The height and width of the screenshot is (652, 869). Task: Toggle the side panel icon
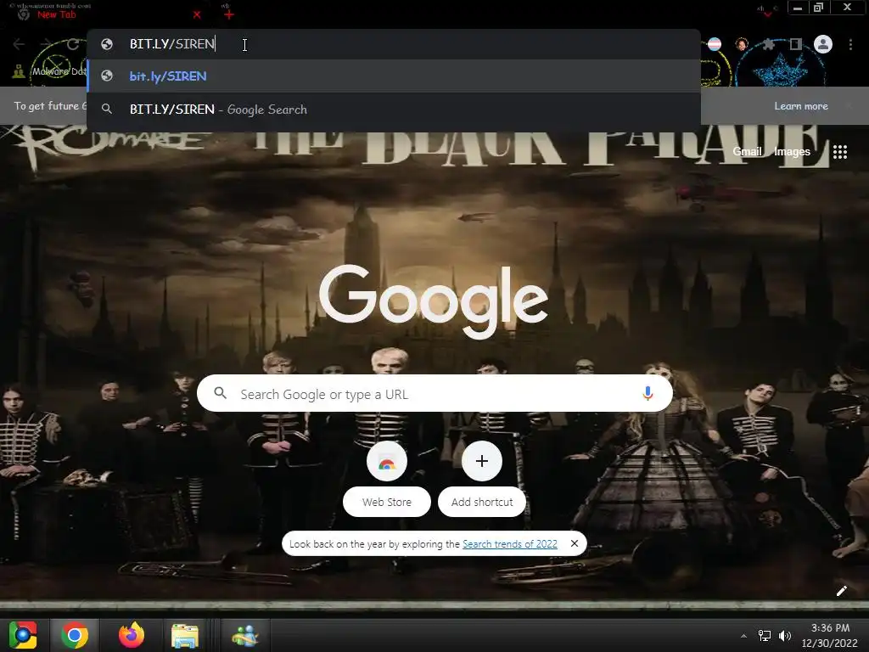(796, 44)
